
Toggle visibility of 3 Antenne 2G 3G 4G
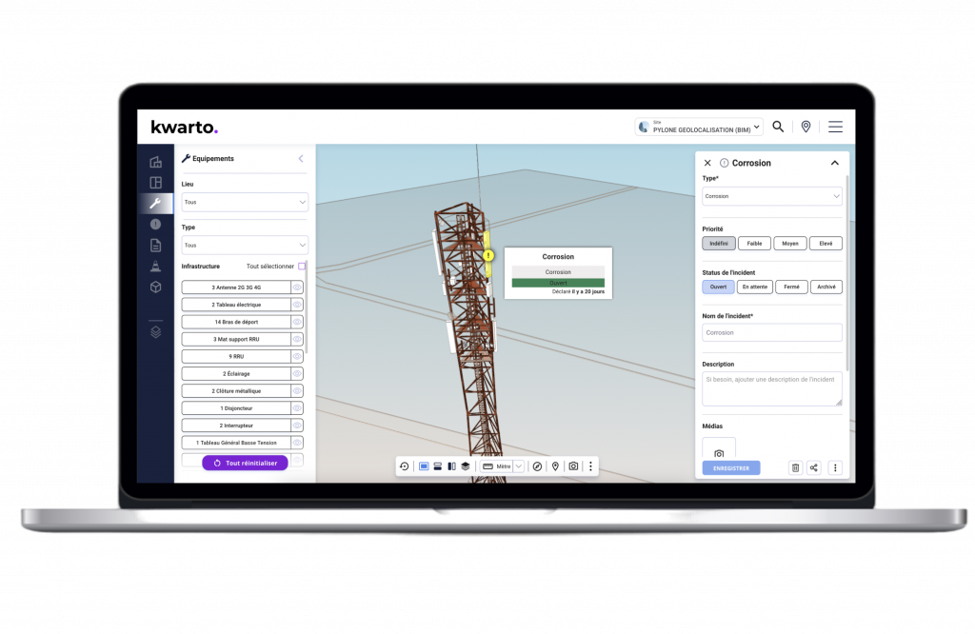click(297, 287)
